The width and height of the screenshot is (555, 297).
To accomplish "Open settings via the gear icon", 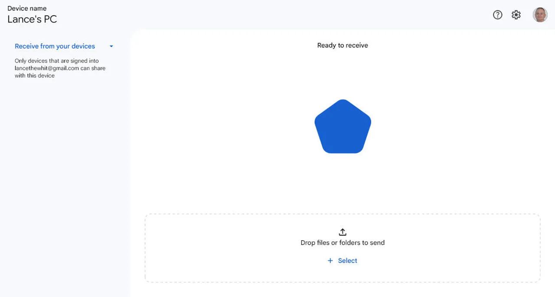I will (x=516, y=15).
